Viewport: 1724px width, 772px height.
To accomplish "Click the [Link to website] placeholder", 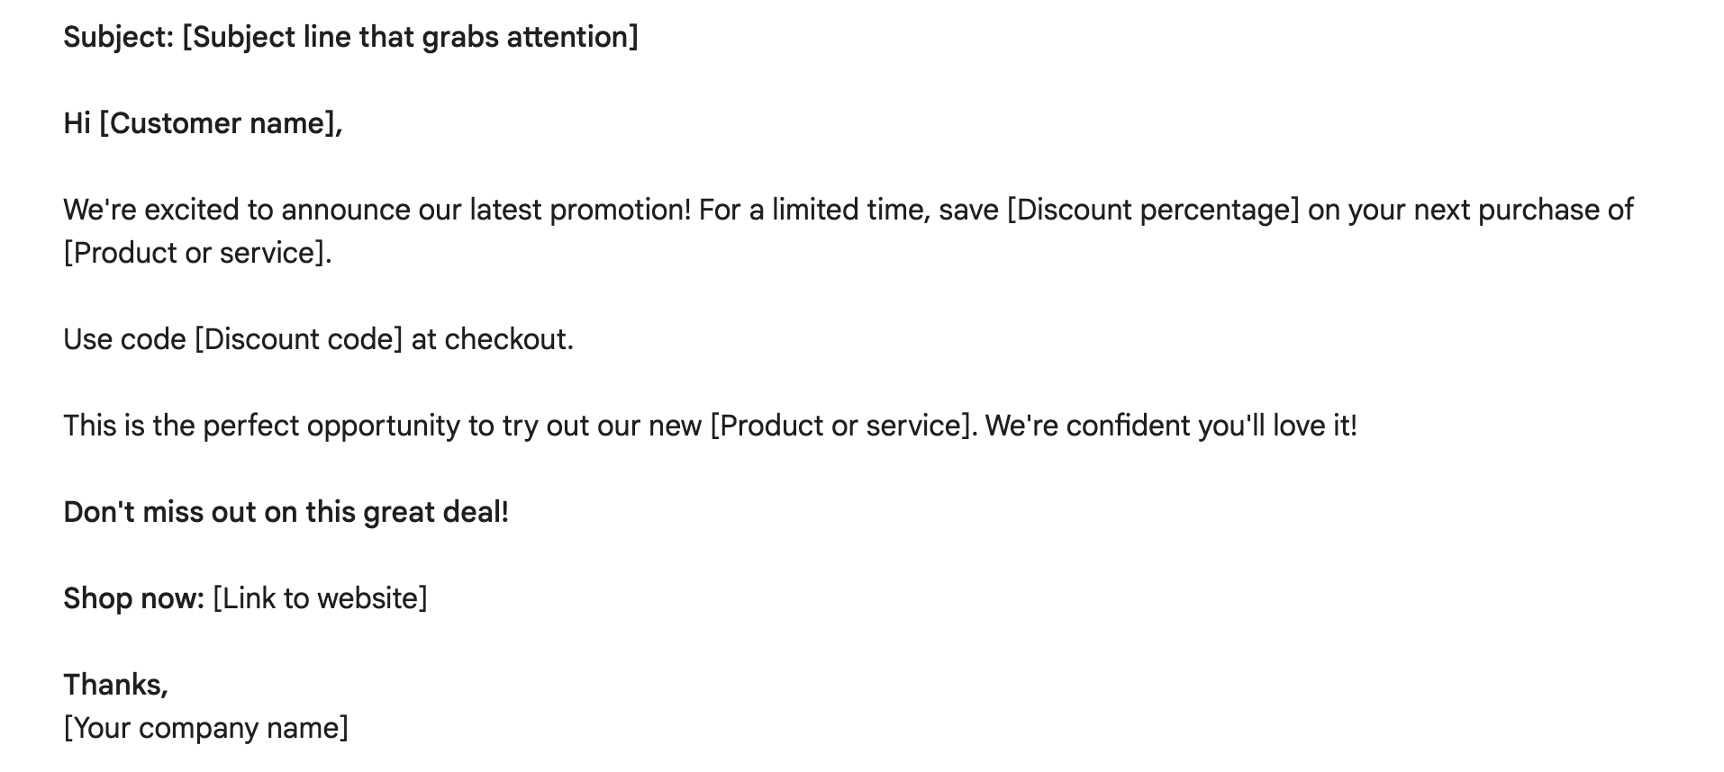I will click(x=320, y=598).
